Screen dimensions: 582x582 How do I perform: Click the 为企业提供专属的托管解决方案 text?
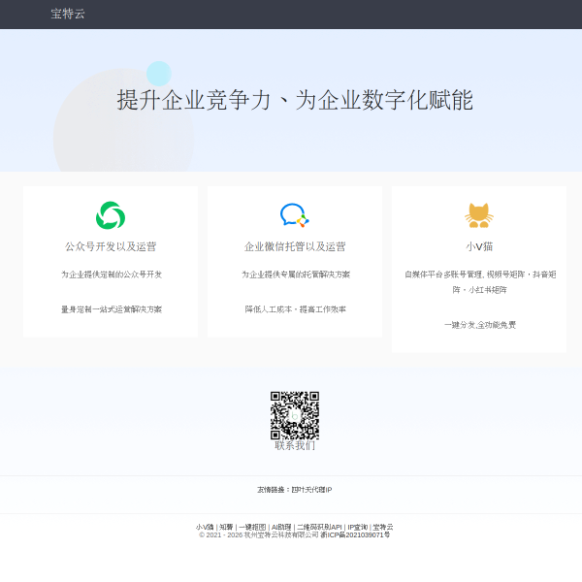click(x=296, y=275)
